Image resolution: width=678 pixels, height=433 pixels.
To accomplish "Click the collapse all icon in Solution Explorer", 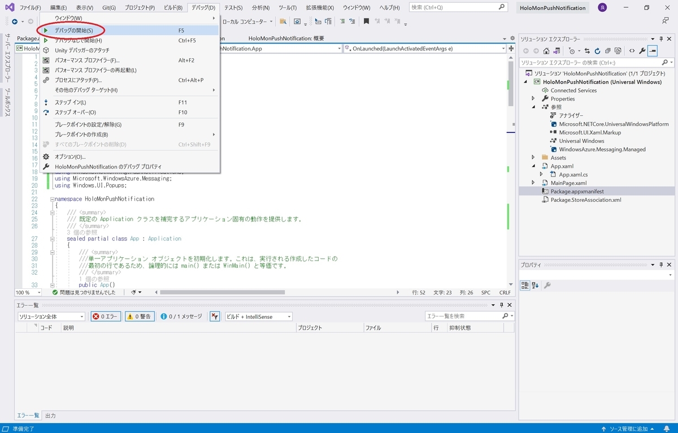I will pos(608,51).
